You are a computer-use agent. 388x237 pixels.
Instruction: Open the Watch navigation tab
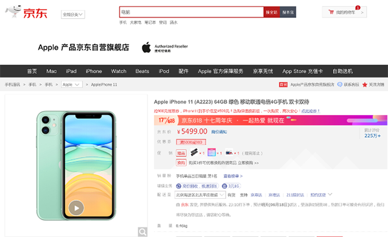(119, 71)
